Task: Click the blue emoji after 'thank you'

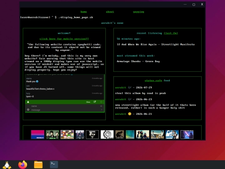Action: pos(37,81)
